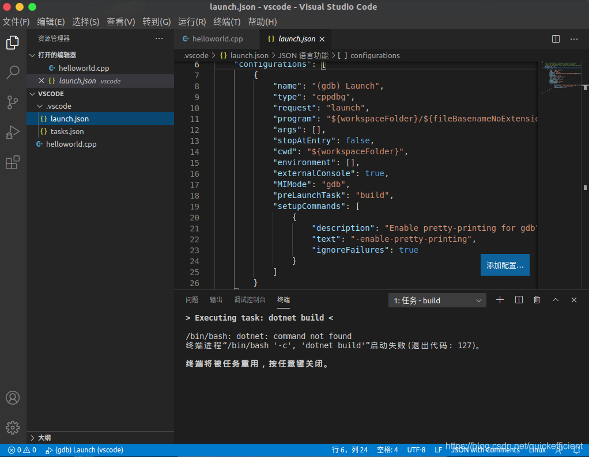Switch to the 问题 panel tab
Screen dimensions: 589x457
coord(191,300)
